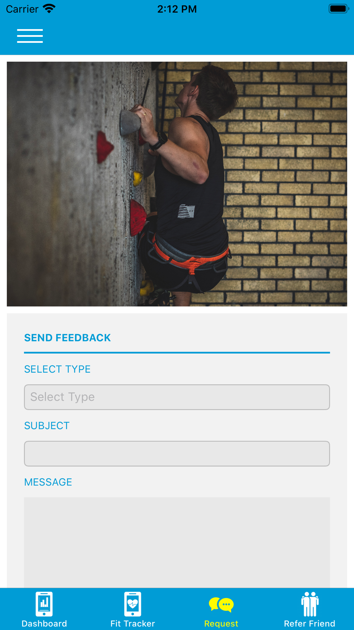The width and height of the screenshot is (354, 630).
Task: Tap the SELECT TYPE field label
Action: 57,369
